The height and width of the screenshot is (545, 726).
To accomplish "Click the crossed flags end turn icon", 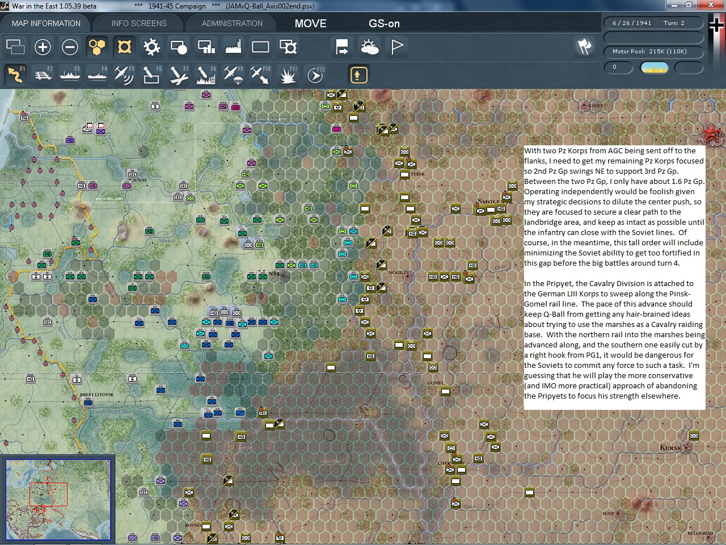I will [584, 47].
